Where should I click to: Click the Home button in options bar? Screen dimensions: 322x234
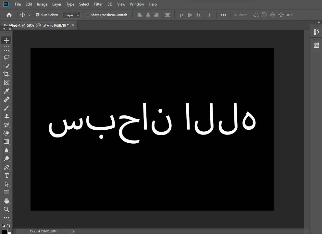click(9, 15)
